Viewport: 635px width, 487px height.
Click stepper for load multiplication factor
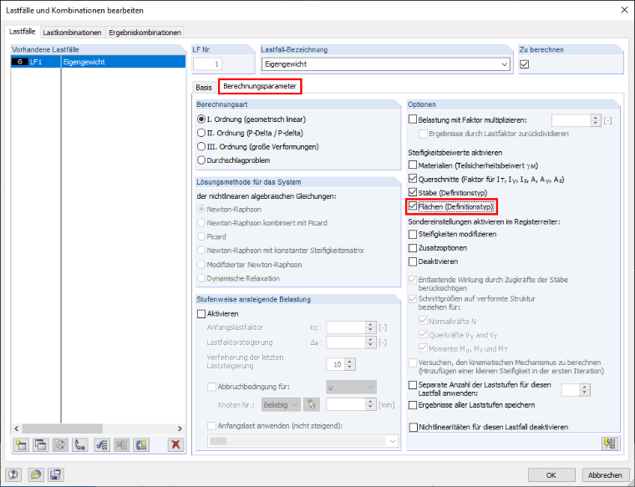[595, 120]
